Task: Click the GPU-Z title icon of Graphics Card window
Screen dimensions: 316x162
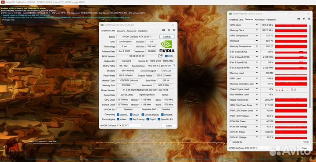Action: pyautogui.click(x=102, y=25)
